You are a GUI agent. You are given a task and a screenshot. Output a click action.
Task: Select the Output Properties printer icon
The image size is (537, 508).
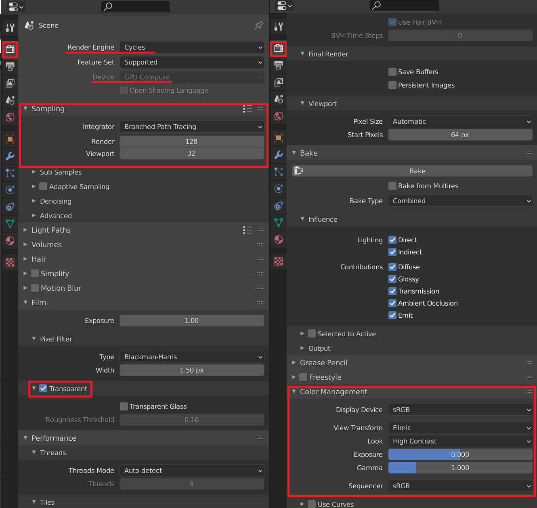pyautogui.click(x=10, y=66)
